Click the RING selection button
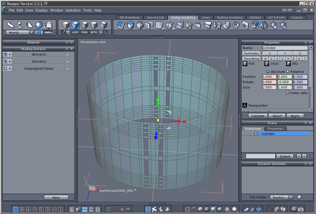 85,32
